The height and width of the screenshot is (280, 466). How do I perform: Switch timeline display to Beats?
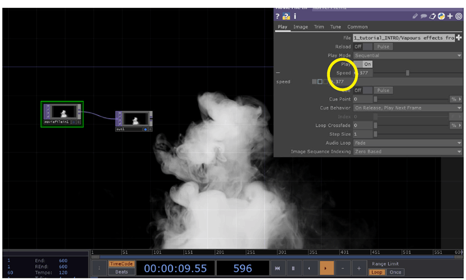pos(121,272)
